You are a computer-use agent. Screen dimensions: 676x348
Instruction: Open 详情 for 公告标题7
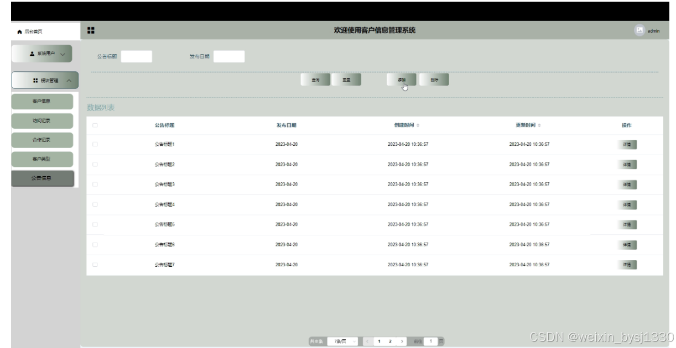point(627,265)
